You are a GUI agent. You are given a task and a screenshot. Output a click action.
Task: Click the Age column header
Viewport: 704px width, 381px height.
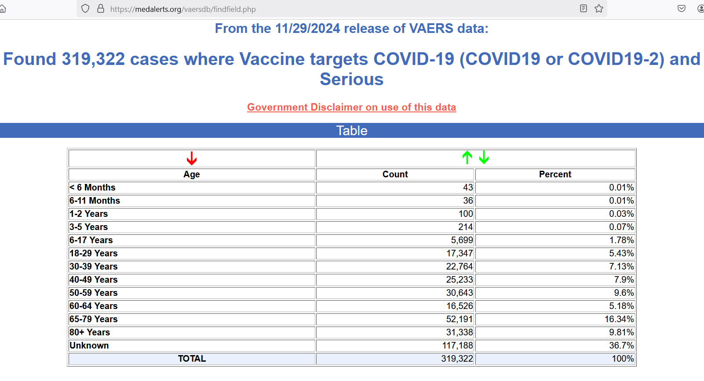(x=192, y=174)
